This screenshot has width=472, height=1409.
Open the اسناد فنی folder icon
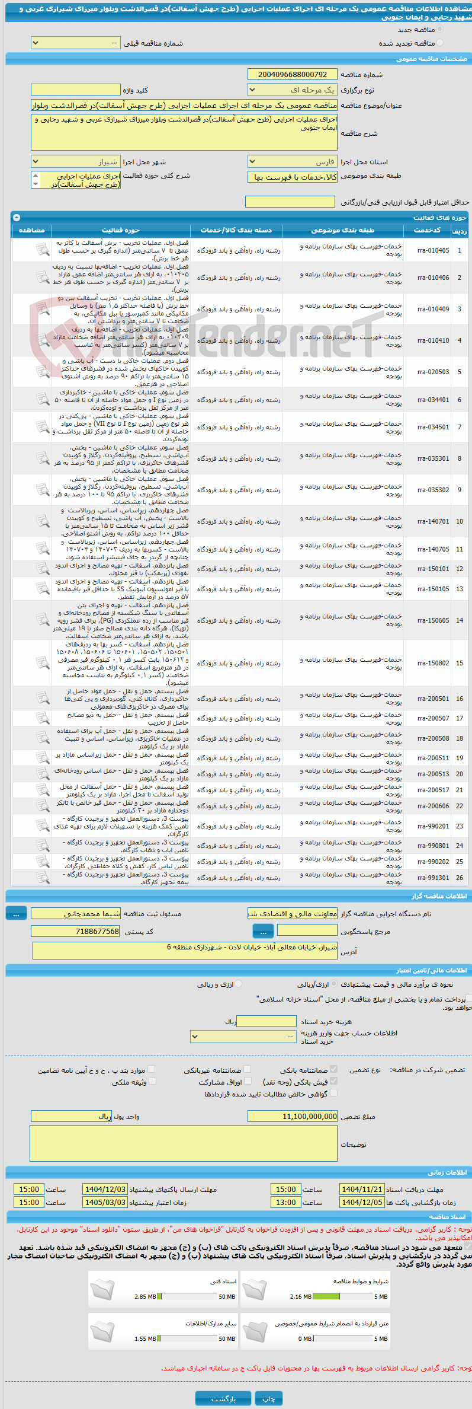tap(102, 1290)
